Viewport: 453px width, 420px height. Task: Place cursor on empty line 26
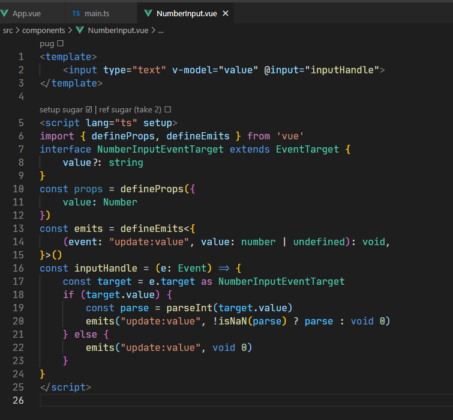245,400
